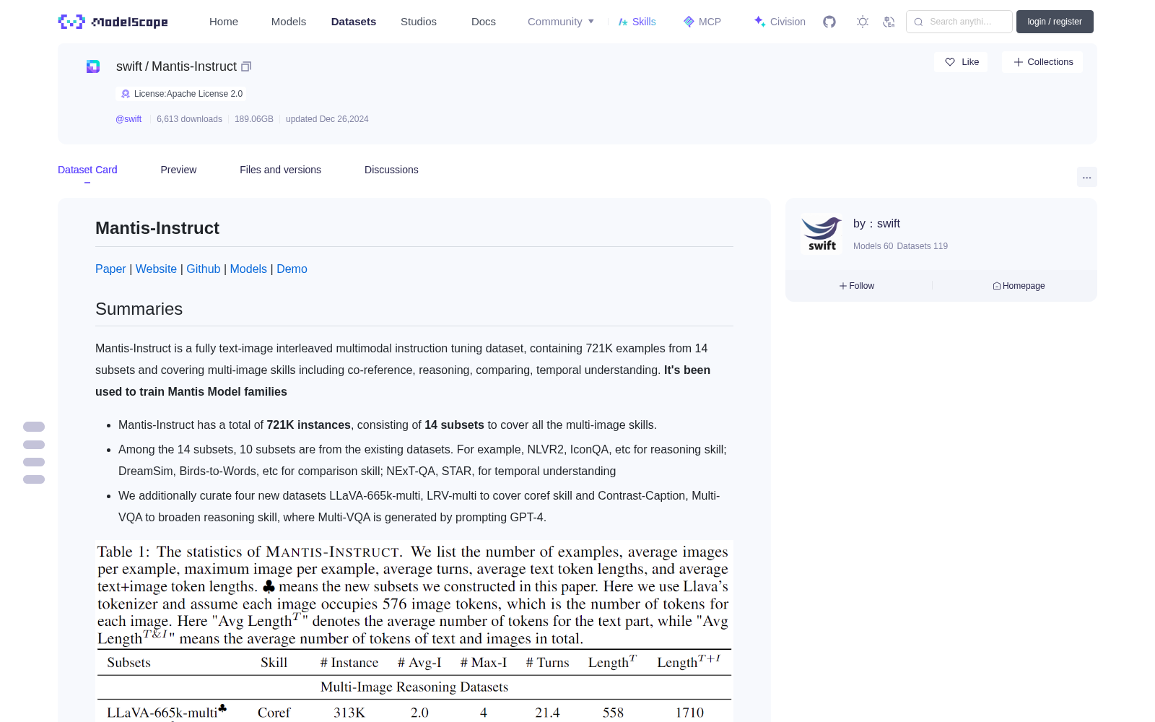
Task: Open swift Homepage
Action: point(1019,286)
